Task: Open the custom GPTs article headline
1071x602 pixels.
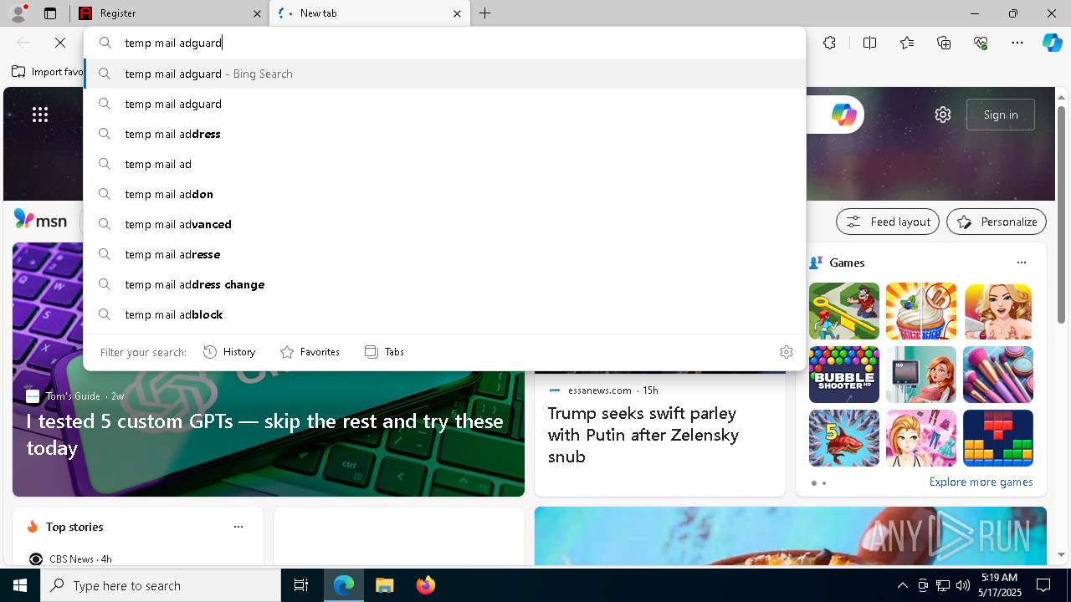Action: coord(264,434)
